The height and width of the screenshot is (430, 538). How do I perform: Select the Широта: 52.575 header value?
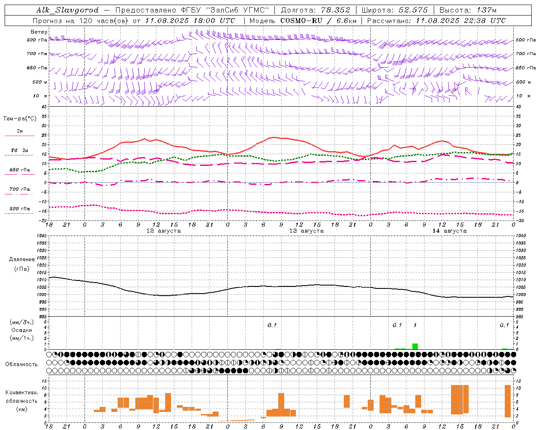(395, 10)
